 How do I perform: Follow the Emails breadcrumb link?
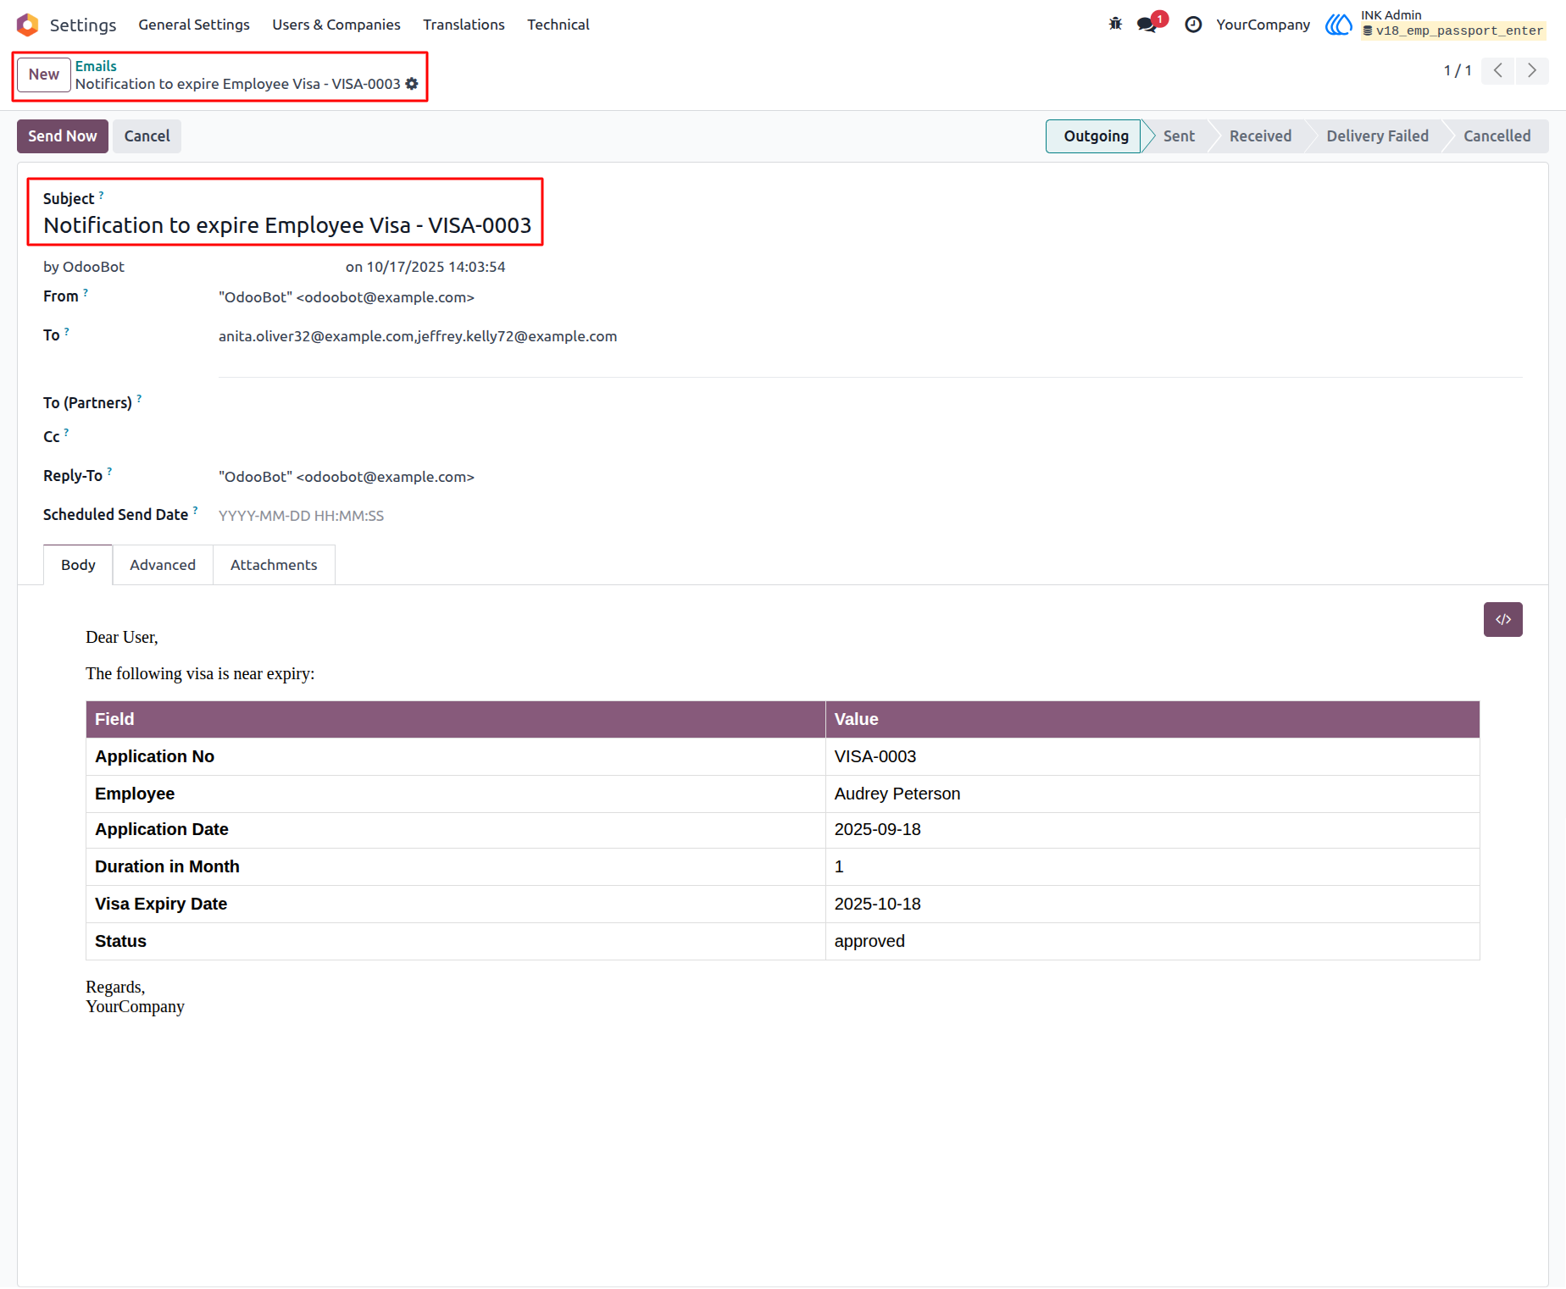[96, 66]
